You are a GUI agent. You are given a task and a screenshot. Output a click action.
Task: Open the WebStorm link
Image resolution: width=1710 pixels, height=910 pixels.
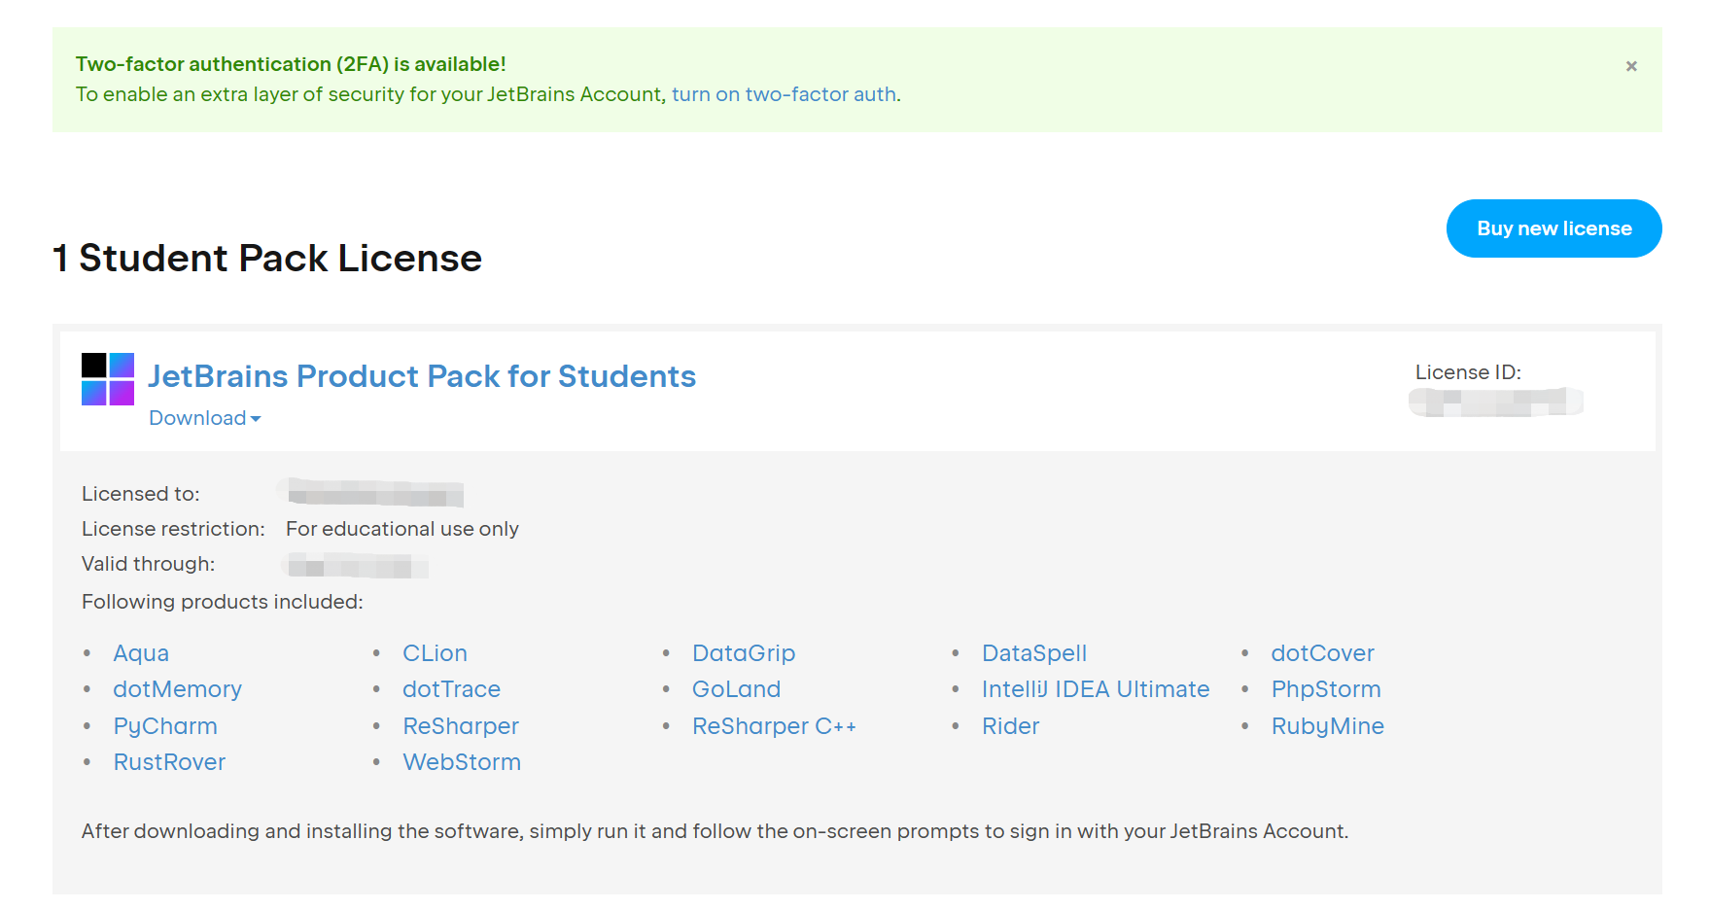[462, 762]
